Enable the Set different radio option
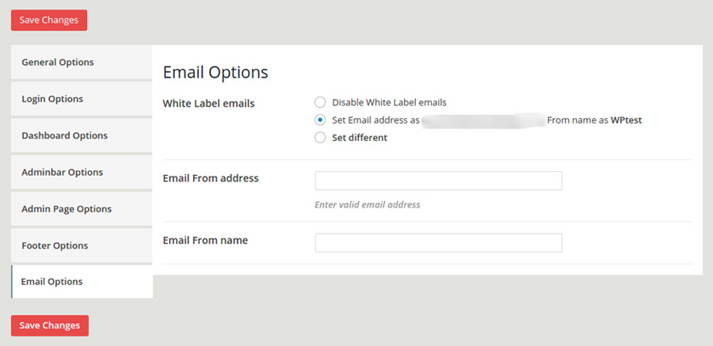Viewport: 713px width, 346px height. pyautogui.click(x=320, y=138)
